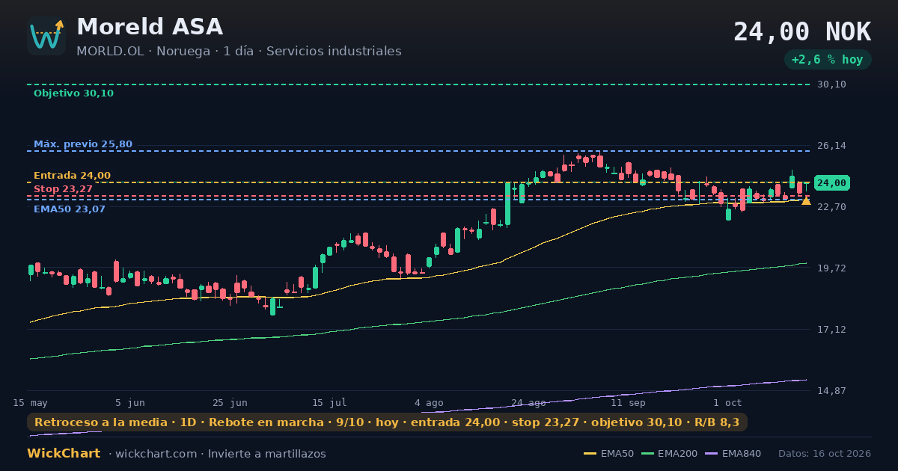898x471 pixels.
Task: Click the EMA840 legend entry
Action: pyautogui.click(x=733, y=454)
